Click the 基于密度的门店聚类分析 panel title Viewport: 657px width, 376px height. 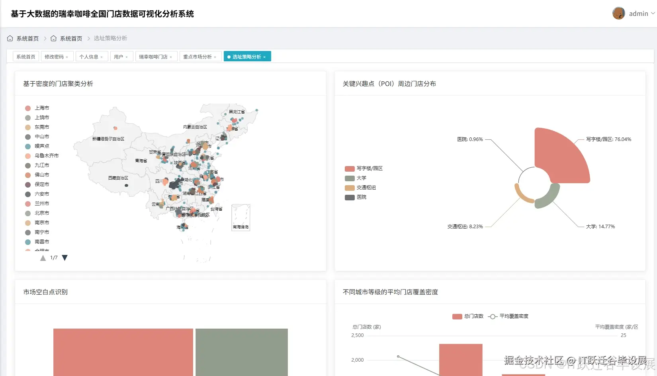[x=58, y=84]
